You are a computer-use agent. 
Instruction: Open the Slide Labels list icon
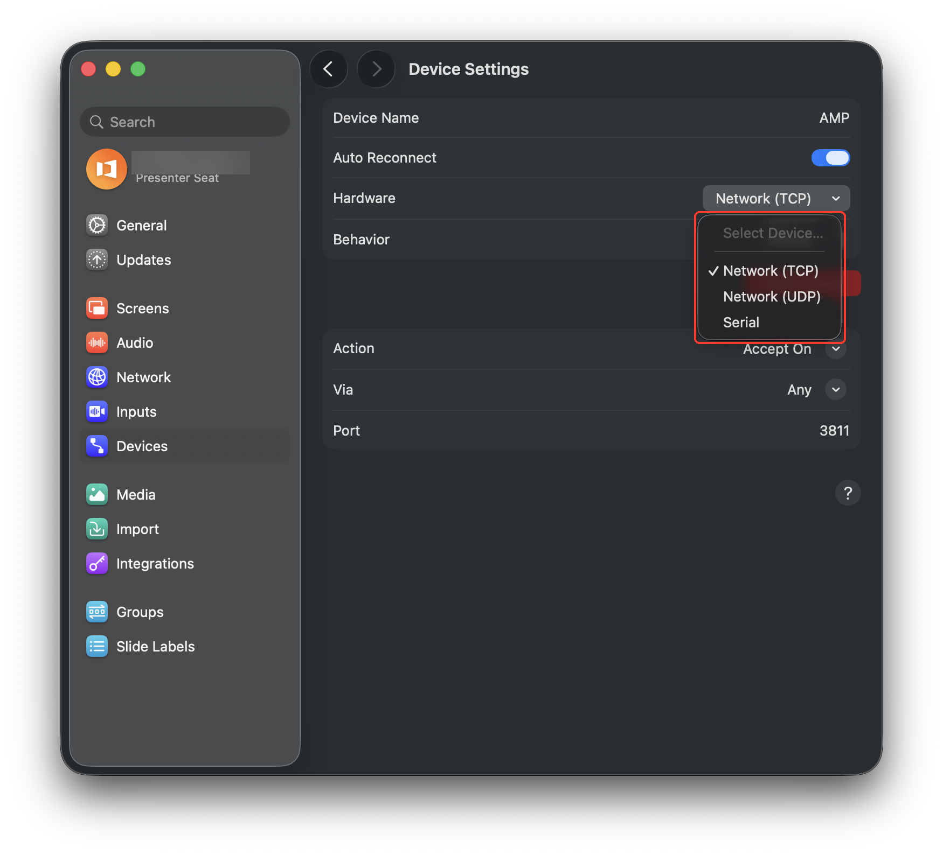[97, 646]
